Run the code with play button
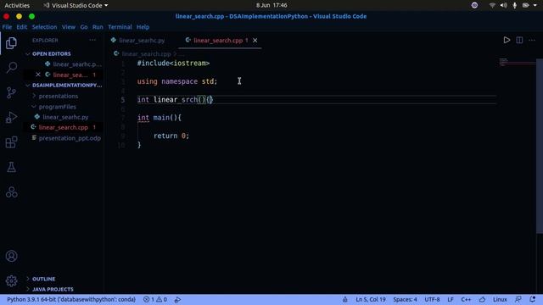The image size is (543, 305). pos(507,40)
